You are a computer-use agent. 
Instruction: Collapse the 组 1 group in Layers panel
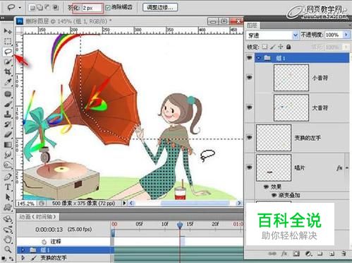click(259, 58)
